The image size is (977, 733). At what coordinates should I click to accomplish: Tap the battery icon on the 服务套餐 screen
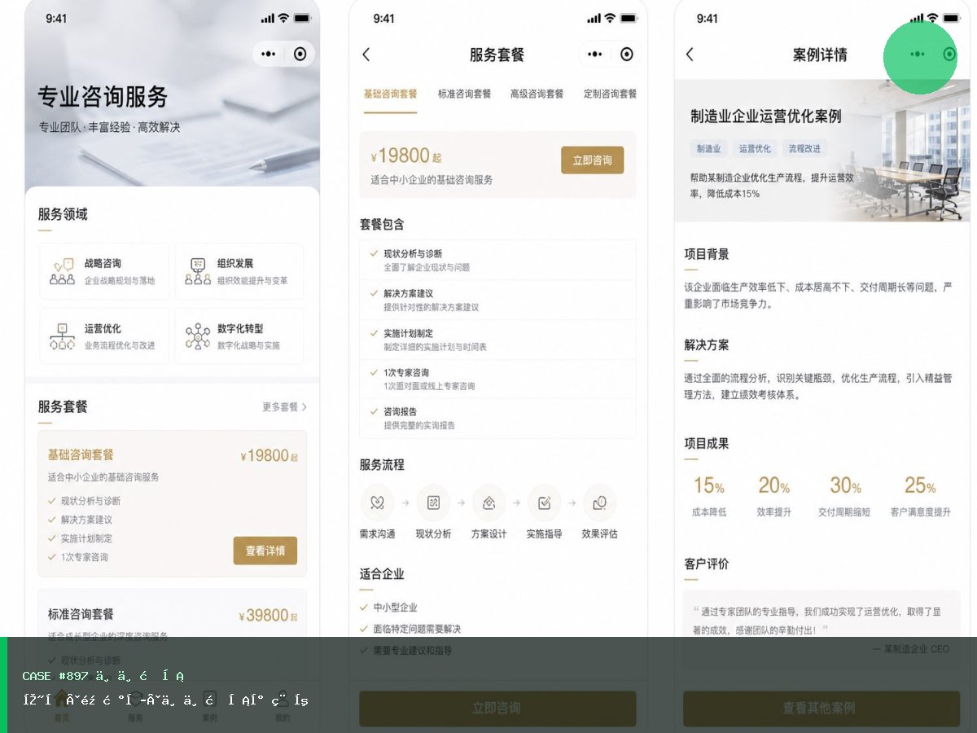click(629, 18)
